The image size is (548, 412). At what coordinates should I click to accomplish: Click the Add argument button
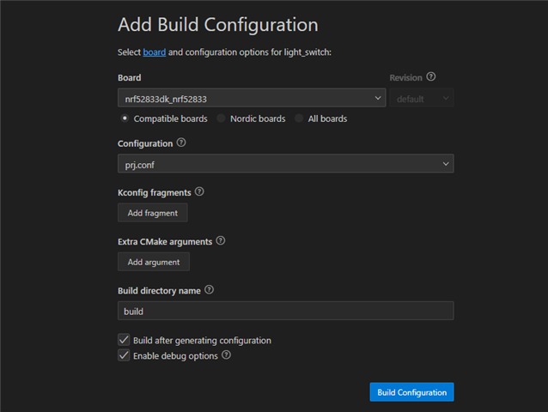pos(154,262)
